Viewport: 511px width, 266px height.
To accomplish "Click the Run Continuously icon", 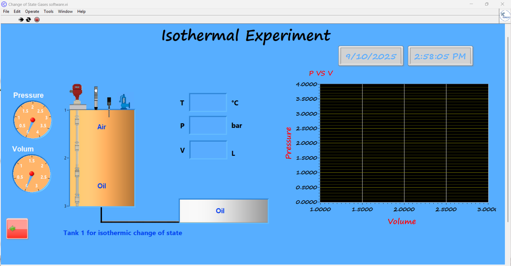I will pyautogui.click(x=28, y=20).
